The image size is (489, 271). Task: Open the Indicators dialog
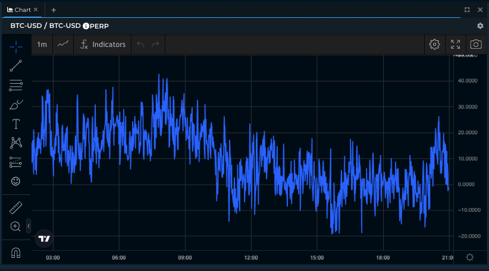coord(103,45)
